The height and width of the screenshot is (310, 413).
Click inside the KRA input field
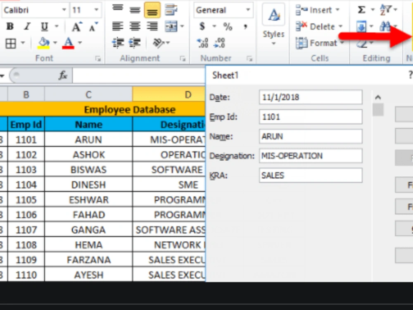tap(310, 175)
